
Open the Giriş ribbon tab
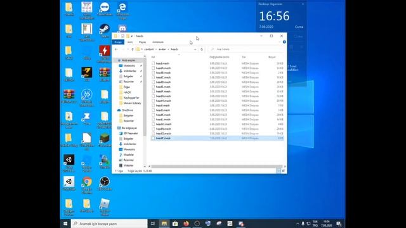[130, 42]
